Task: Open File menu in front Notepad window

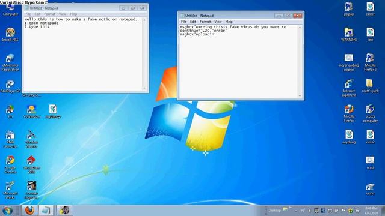Action: [183, 22]
